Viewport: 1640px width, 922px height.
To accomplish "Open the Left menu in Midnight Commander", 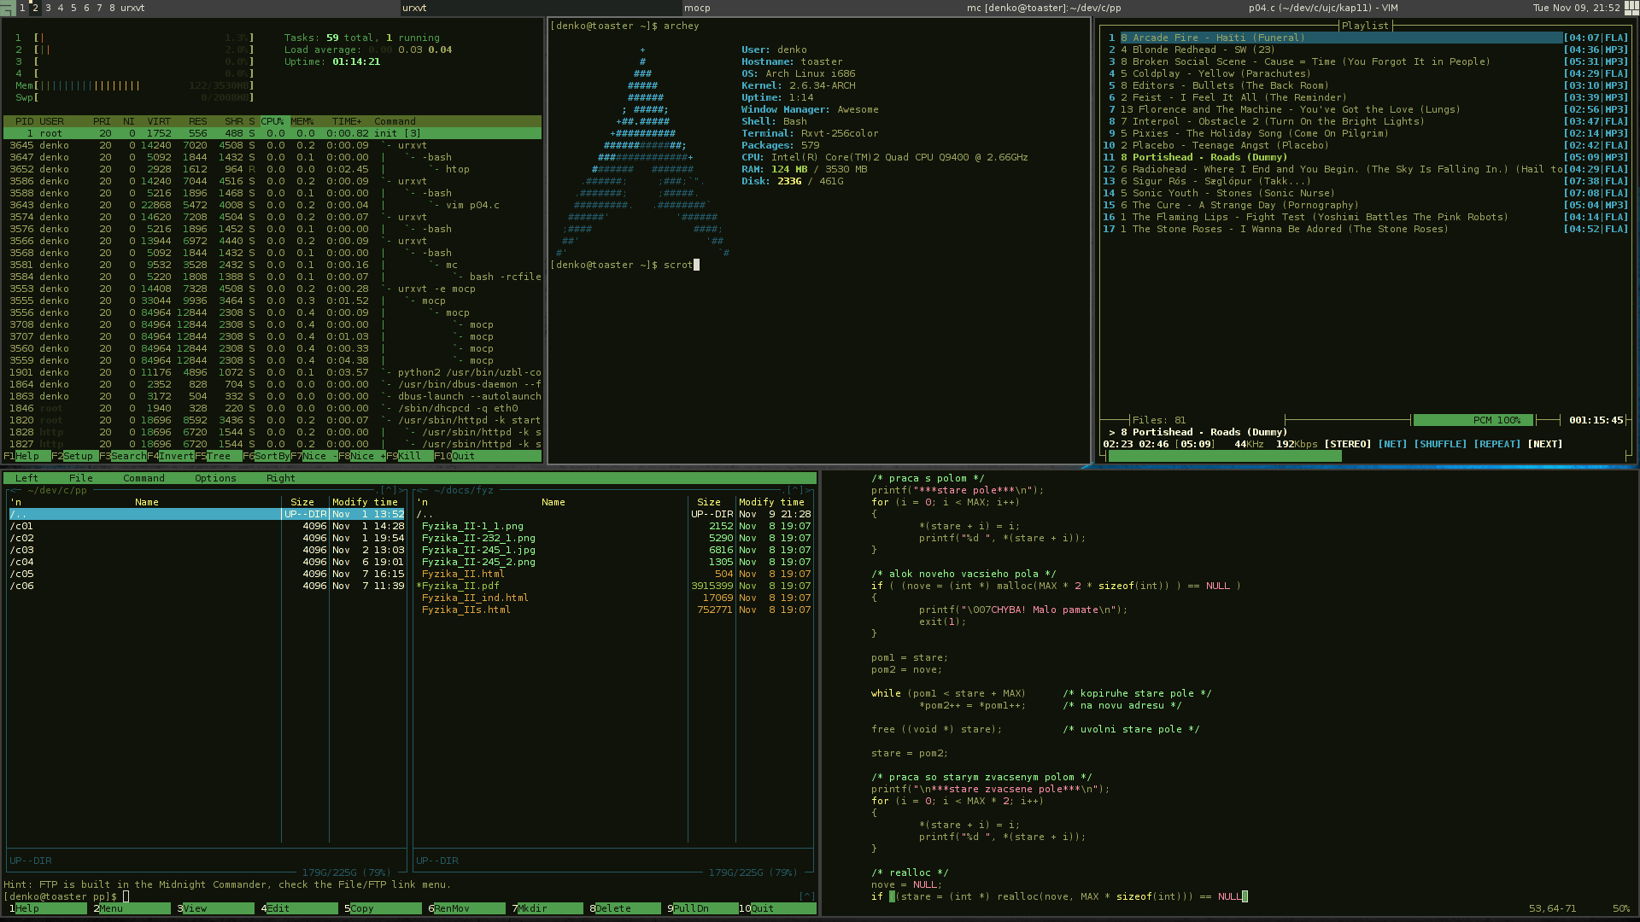I will point(26,478).
